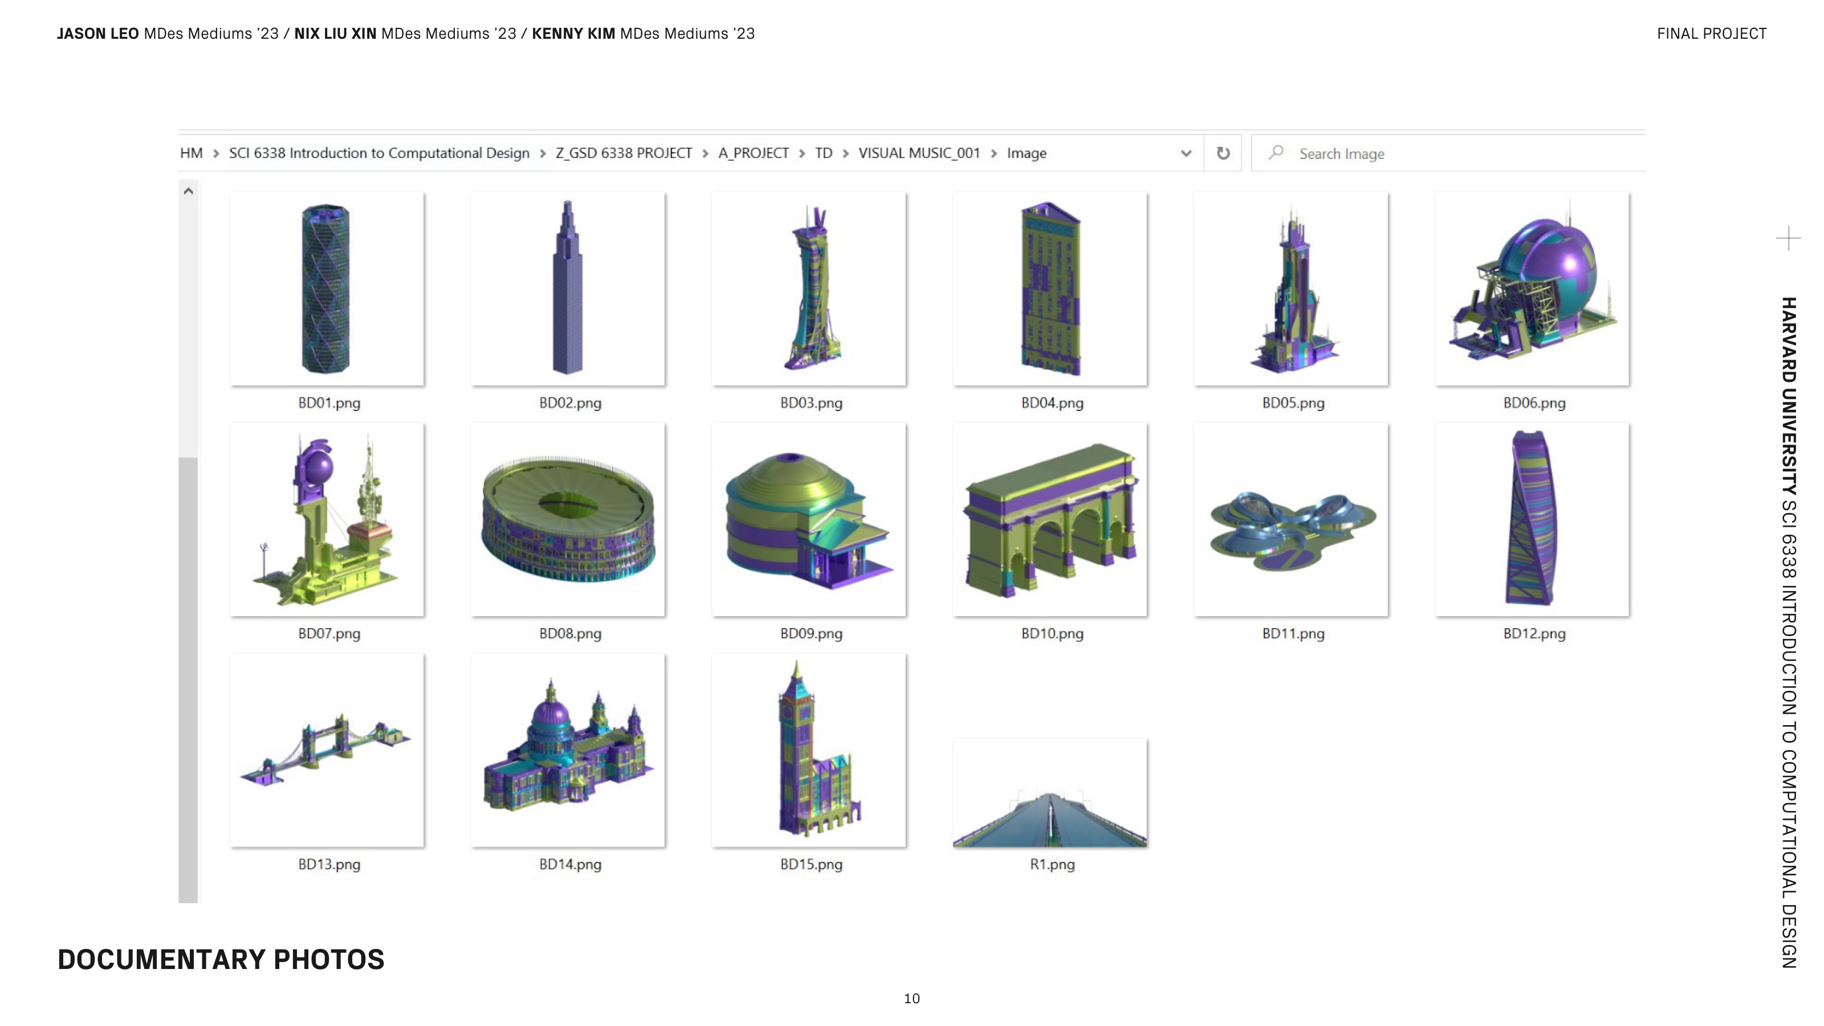This screenshot has width=1824, height=1026.
Task: Click the BD05.png file name
Action: [1293, 403]
